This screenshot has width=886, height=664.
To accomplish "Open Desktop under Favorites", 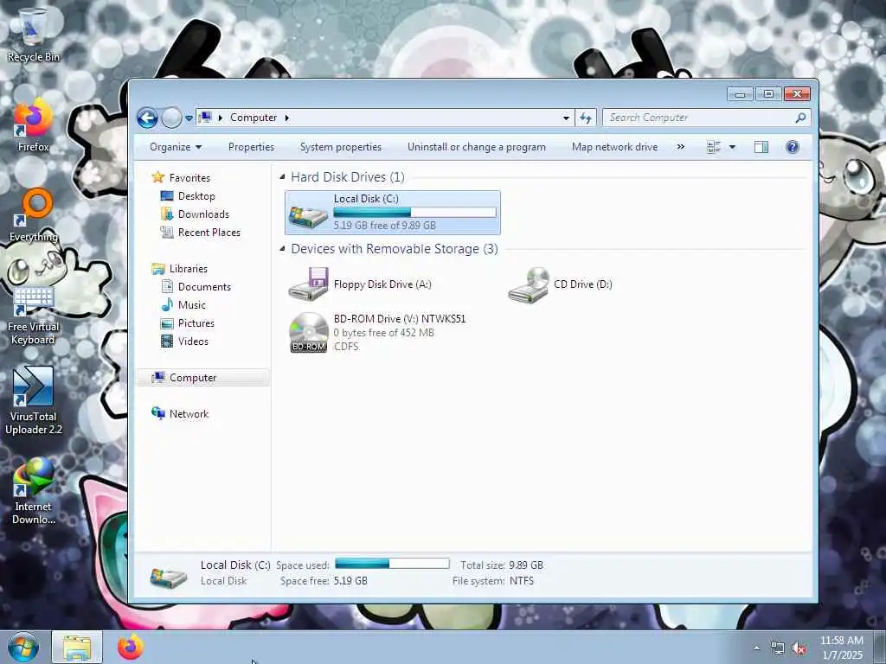I will 196,196.
